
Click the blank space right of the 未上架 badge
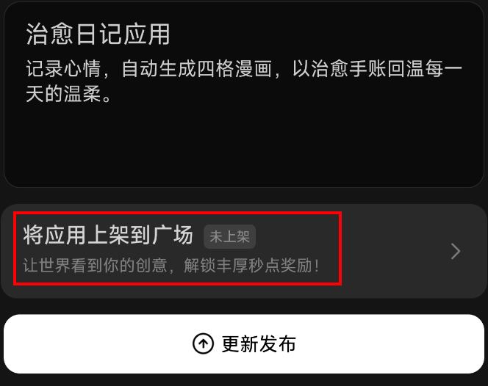click(x=348, y=236)
